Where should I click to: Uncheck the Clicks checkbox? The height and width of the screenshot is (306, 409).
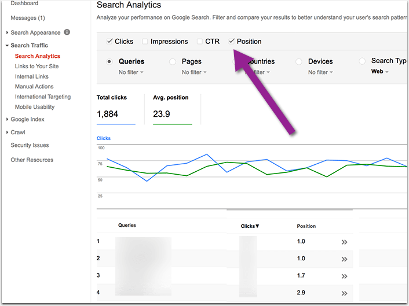pos(110,42)
